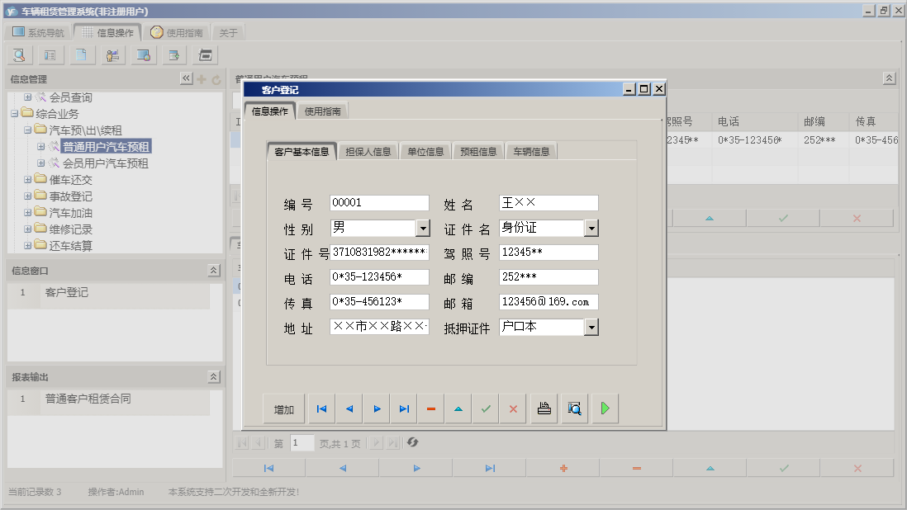This screenshot has height=510, width=907.
Task: Click the green confirm checkmark in the dialog
Action: pyautogui.click(x=485, y=408)
